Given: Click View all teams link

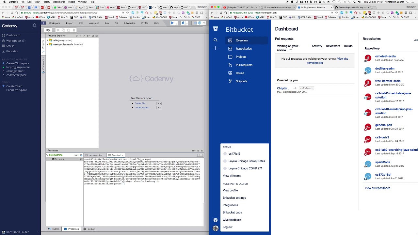Looking at the screenshot, I should pyautogui.click(x=232, y=176).
